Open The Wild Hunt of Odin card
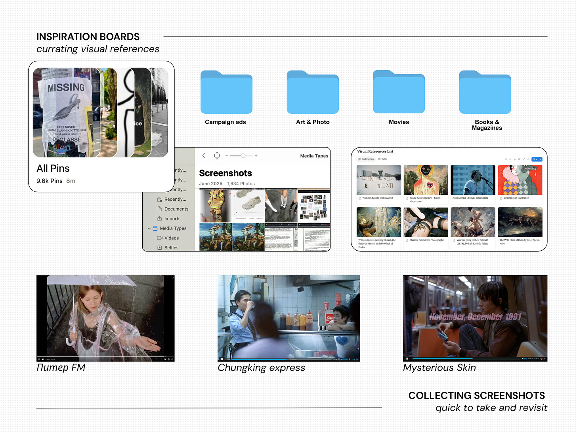 [x=520, y=228]
